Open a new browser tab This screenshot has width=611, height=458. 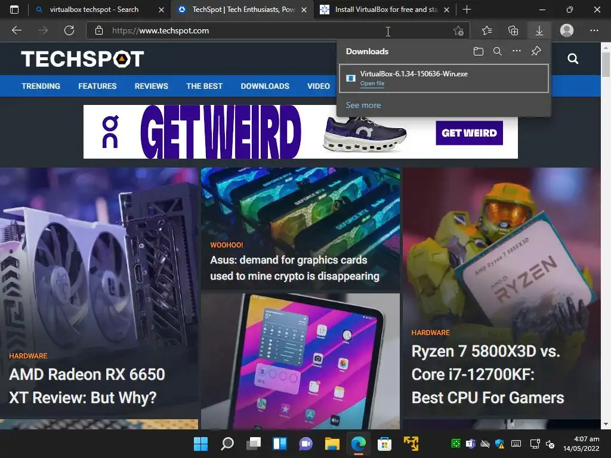tap(467, 10)
